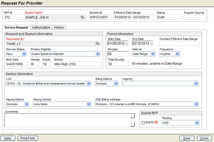Open the Paying District dropdown
The height and width of the screenshot is (142, 214).
tap(17, 104)
